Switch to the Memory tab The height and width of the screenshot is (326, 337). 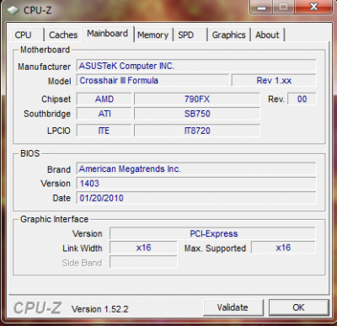[x=153, y=35]
